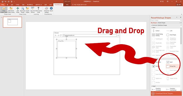The width and height of the screenshot is (183, 96).
Task: Click the Tell Me lightbulb search box
Action: 80,5
